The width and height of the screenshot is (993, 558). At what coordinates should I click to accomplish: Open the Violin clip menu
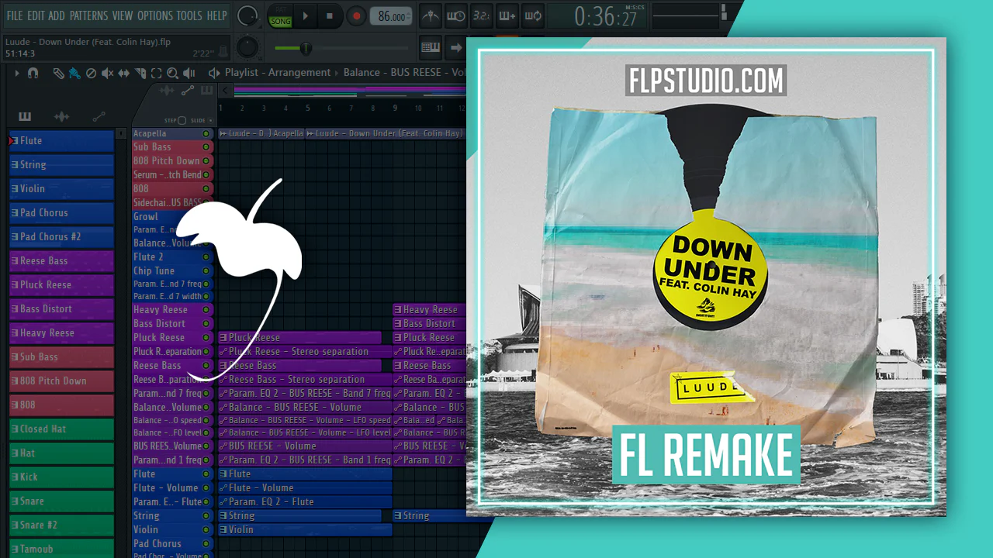224,530
